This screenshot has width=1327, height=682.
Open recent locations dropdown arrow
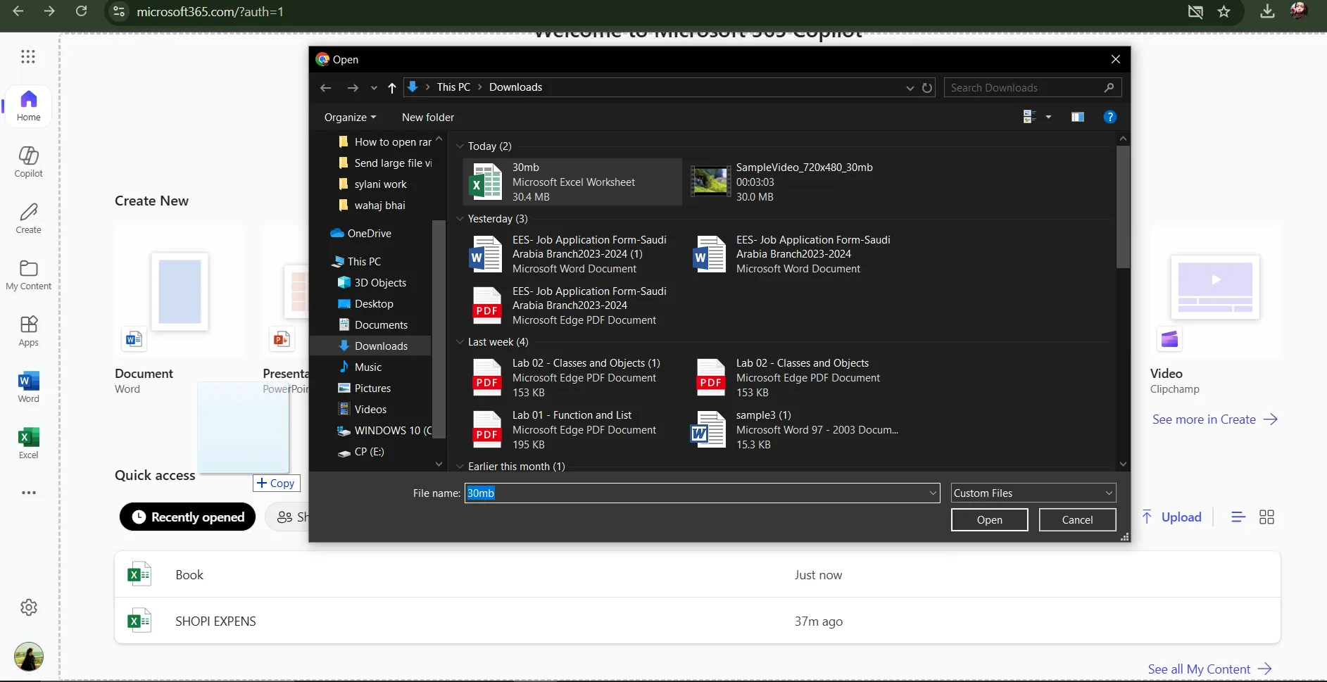pyautogui.click(x=374, y=88)
